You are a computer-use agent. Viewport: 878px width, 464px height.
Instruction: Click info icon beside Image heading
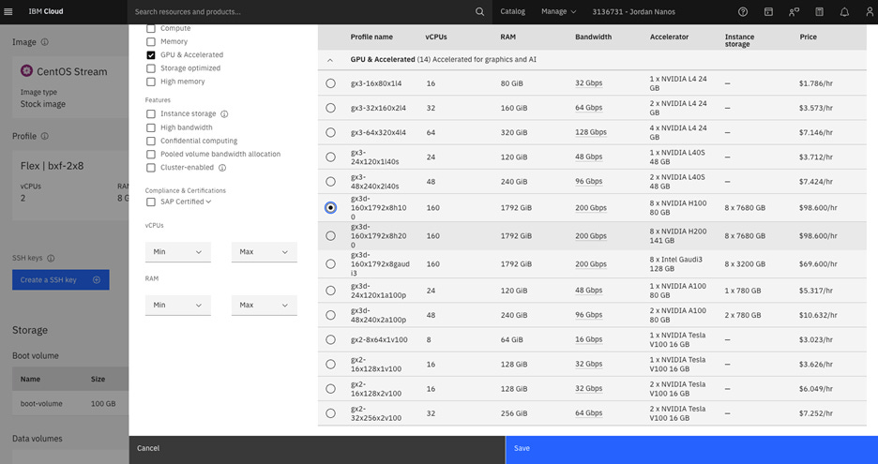(45, 42)
